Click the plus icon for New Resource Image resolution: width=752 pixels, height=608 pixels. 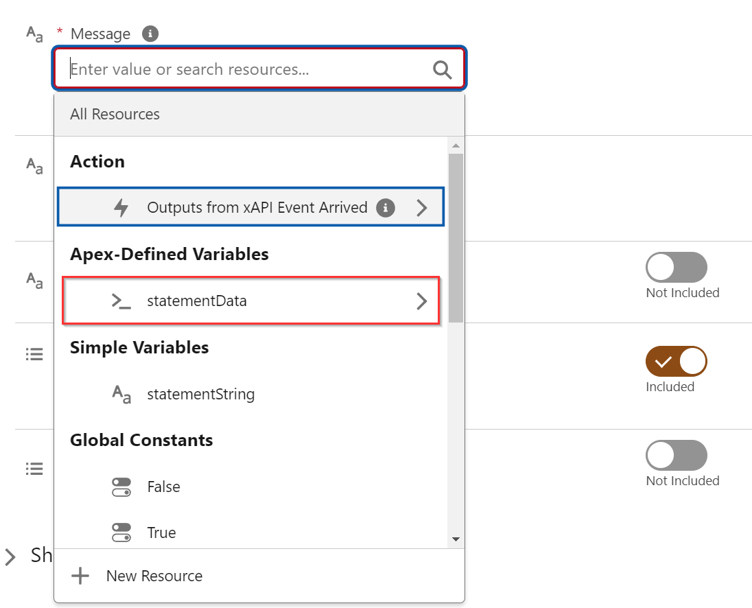coord(81,576)
